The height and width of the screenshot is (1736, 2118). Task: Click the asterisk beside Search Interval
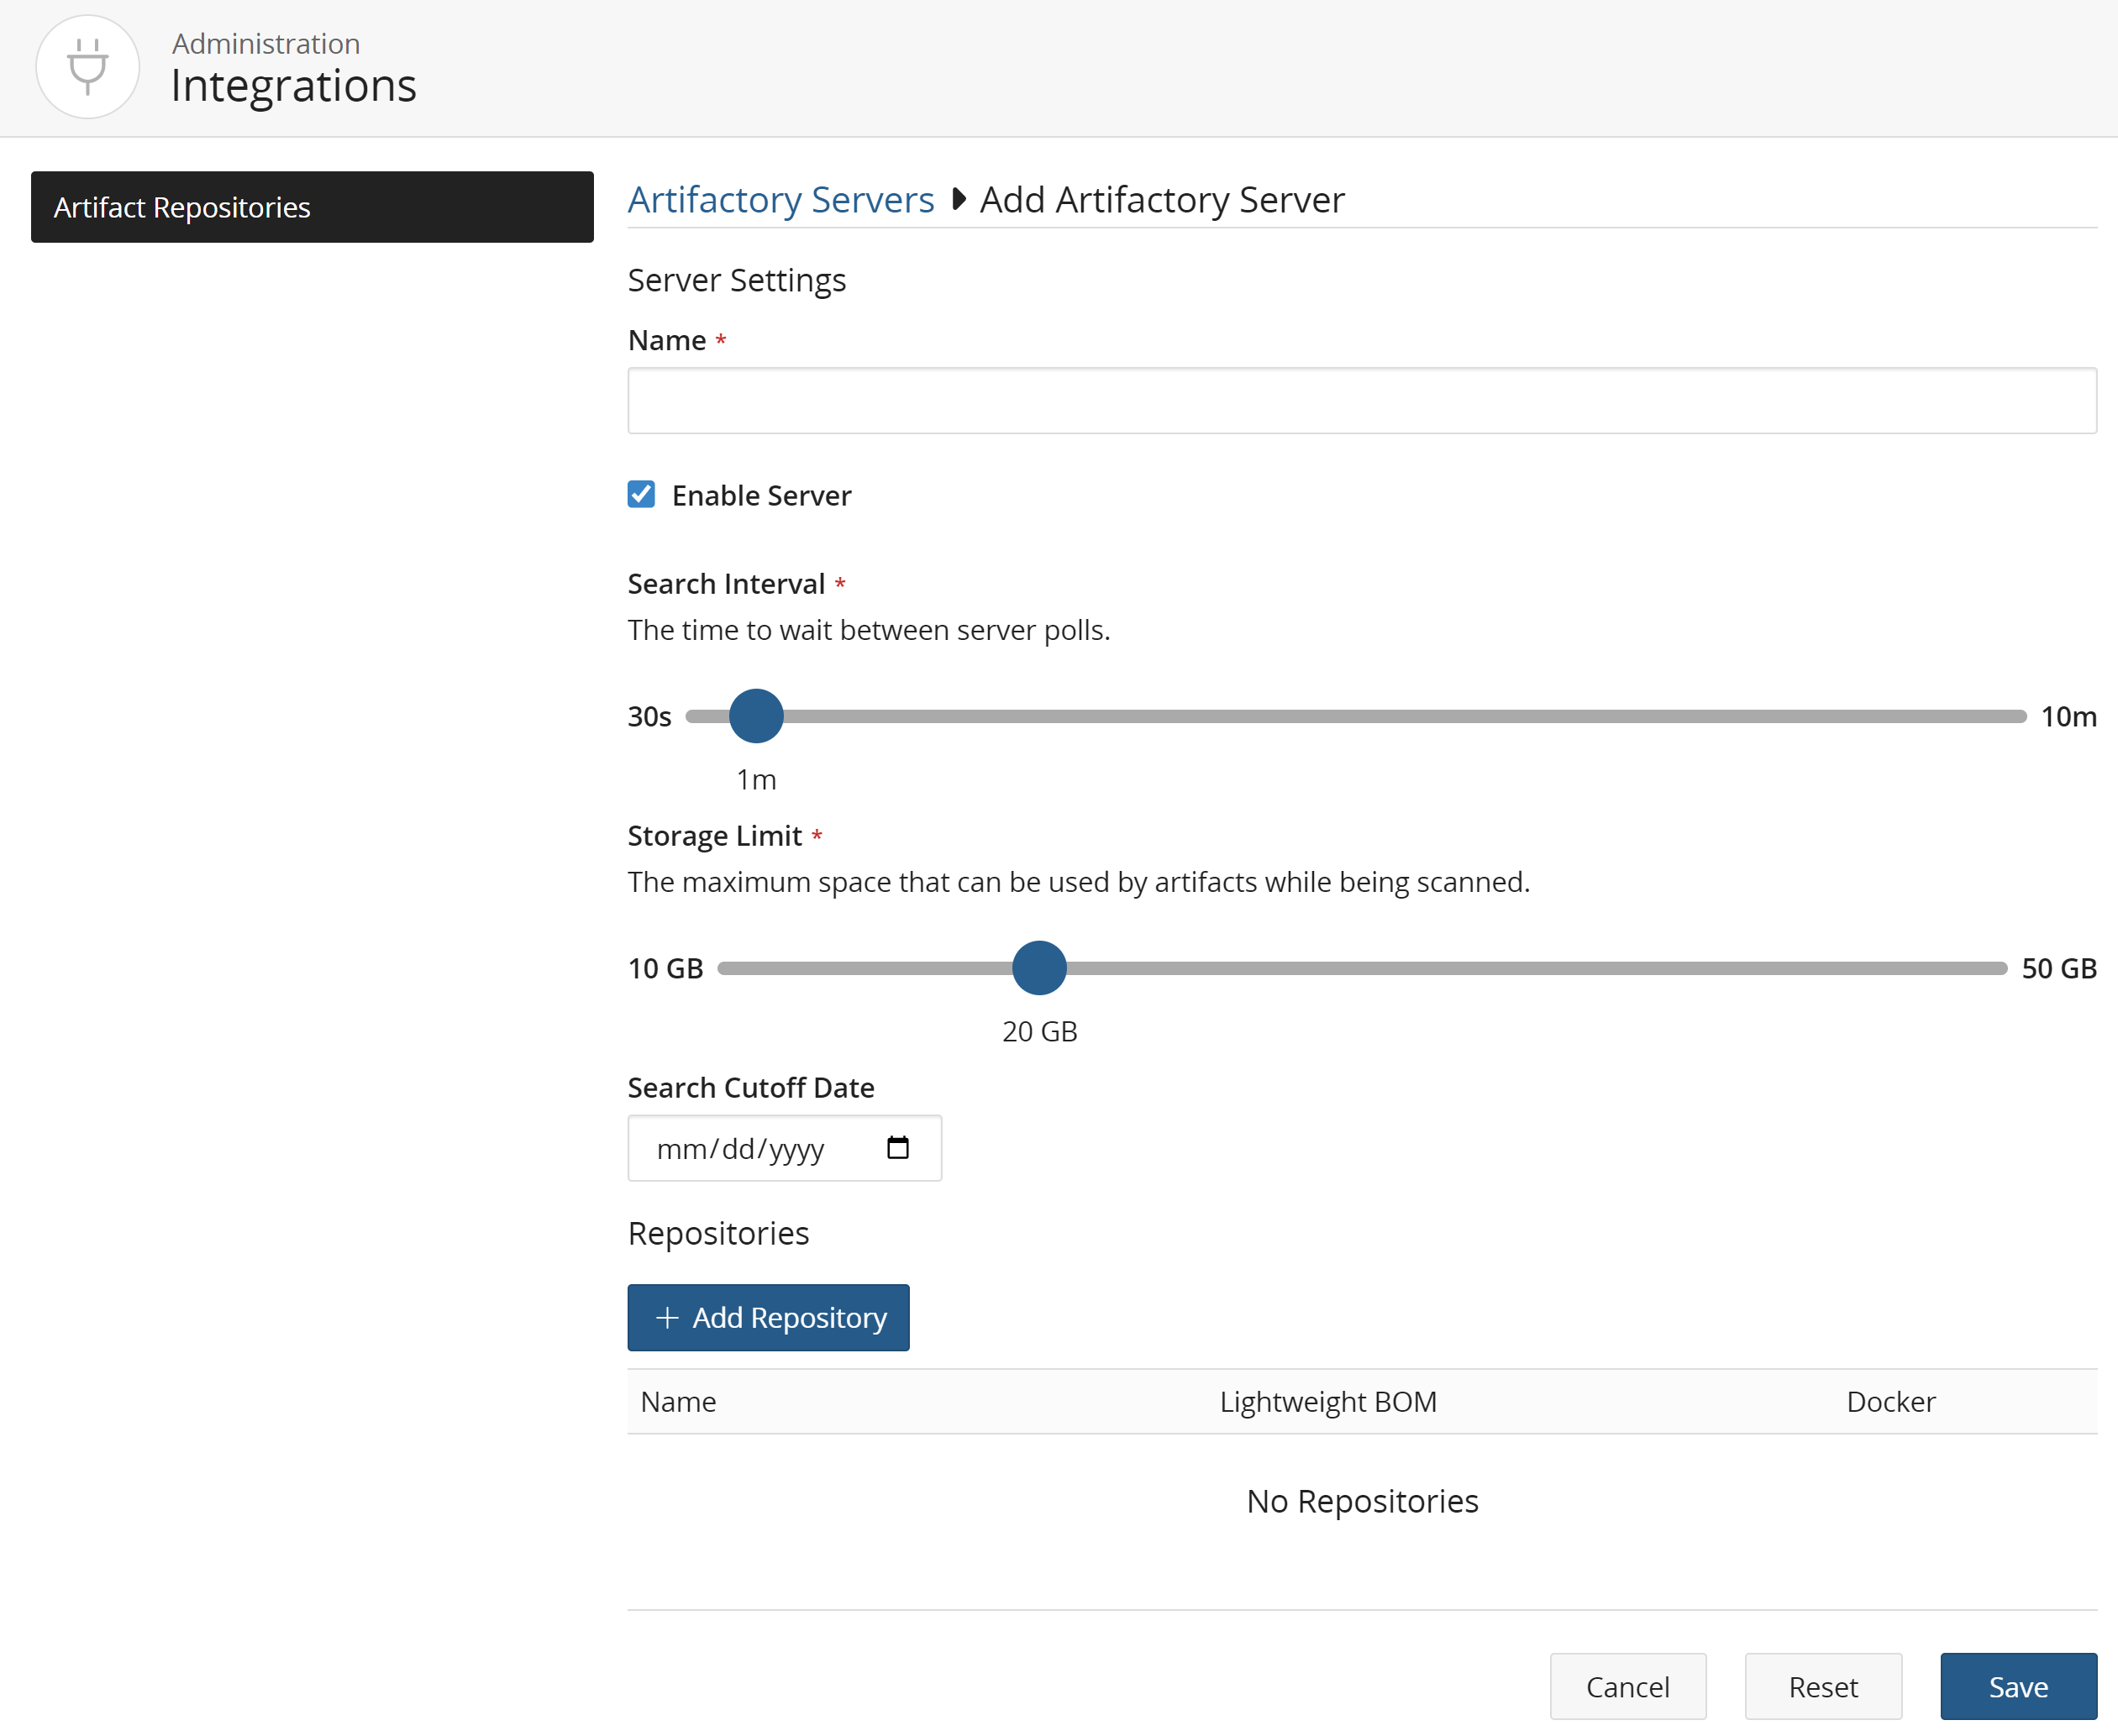coord(839,583)
